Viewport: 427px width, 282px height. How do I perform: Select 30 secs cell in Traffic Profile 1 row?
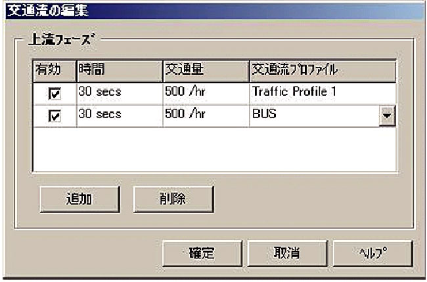coord(120,93)
